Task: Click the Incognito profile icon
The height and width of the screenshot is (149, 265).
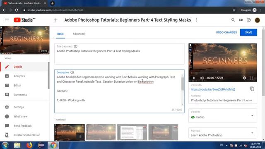Action: [x=254, y=10]
